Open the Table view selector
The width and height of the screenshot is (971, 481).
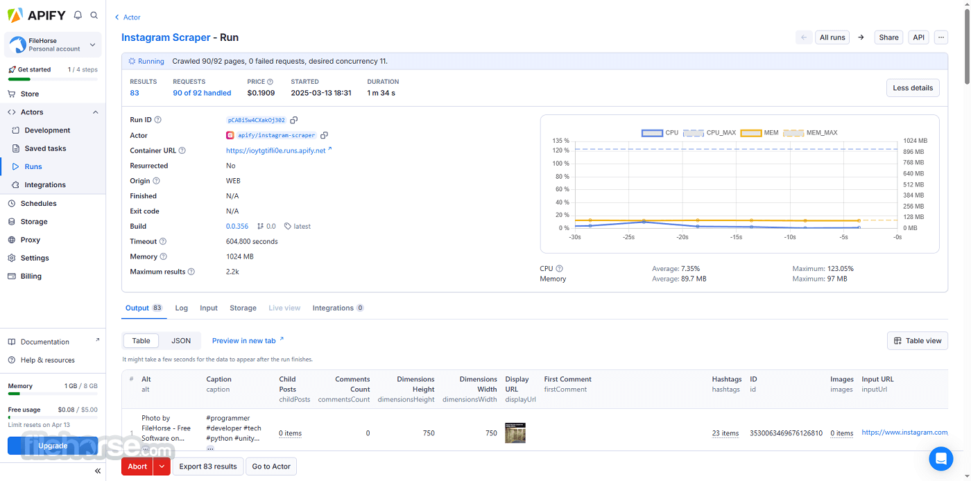(918, 340)
